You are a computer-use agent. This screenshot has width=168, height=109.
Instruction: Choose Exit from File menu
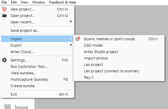point(37,94)
